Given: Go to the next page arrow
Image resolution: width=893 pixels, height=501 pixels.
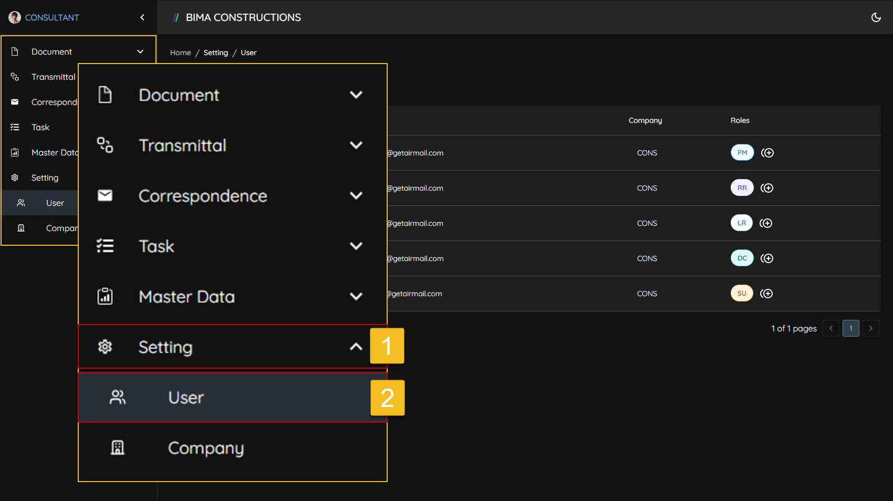Looking at the screenshot, I should pyautogui.click(x=870, y=328).
